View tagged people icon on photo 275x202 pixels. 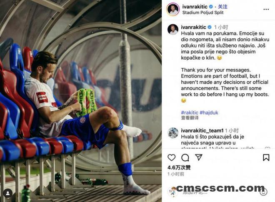[8, 193]
